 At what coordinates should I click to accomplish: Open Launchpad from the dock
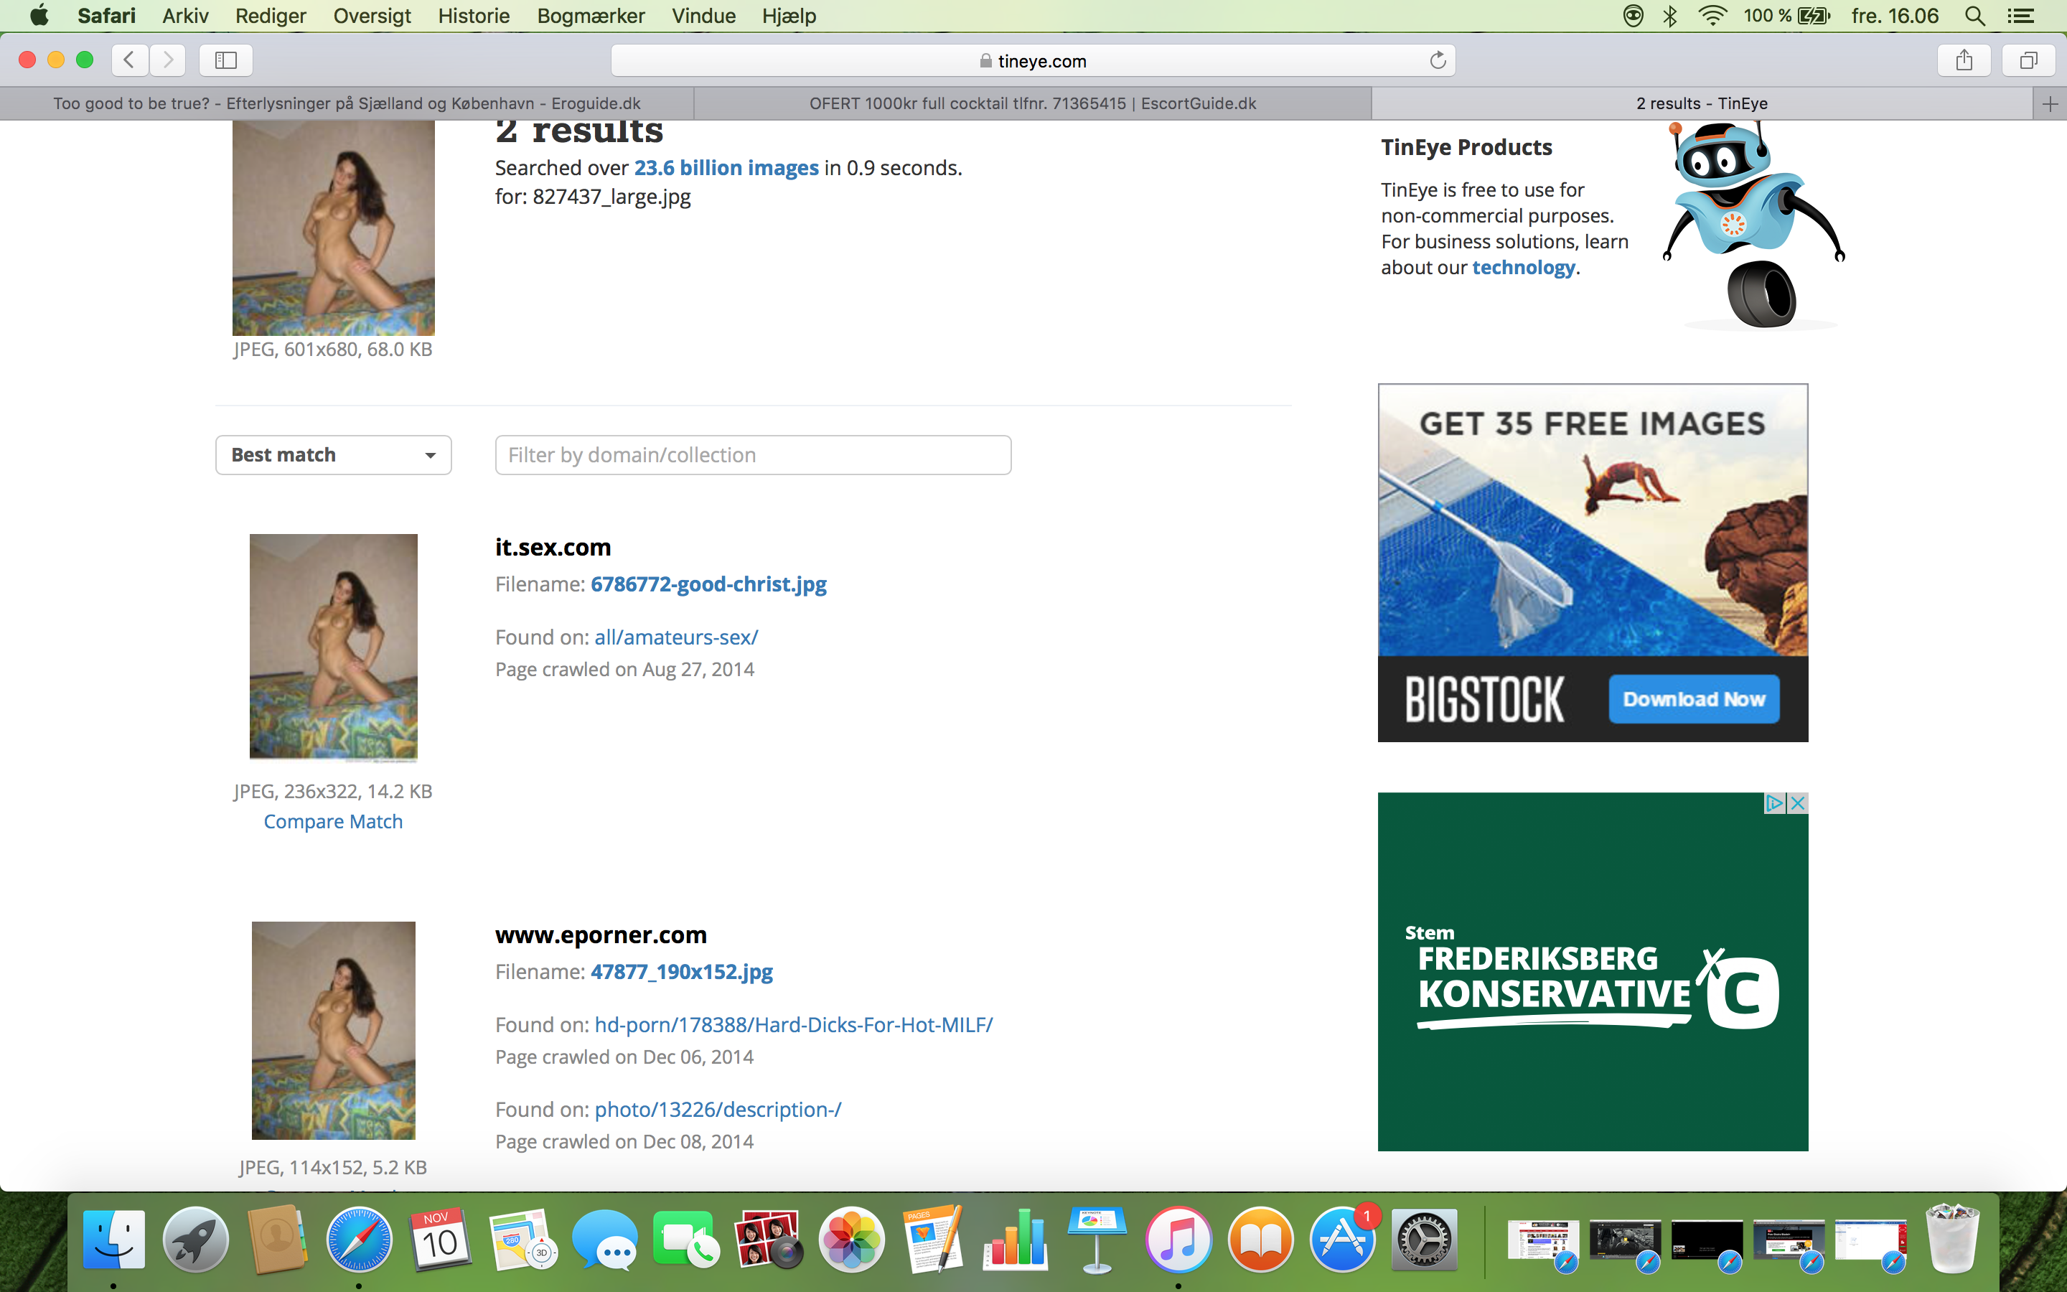click(196, 1239)
